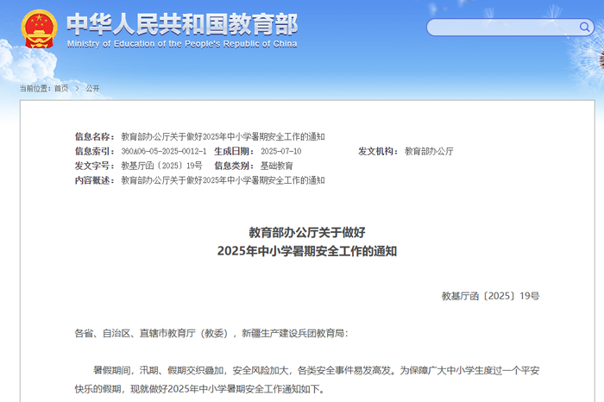Select generation date 2025-07-10
604x402 pixels.
(x=280, y=151)
